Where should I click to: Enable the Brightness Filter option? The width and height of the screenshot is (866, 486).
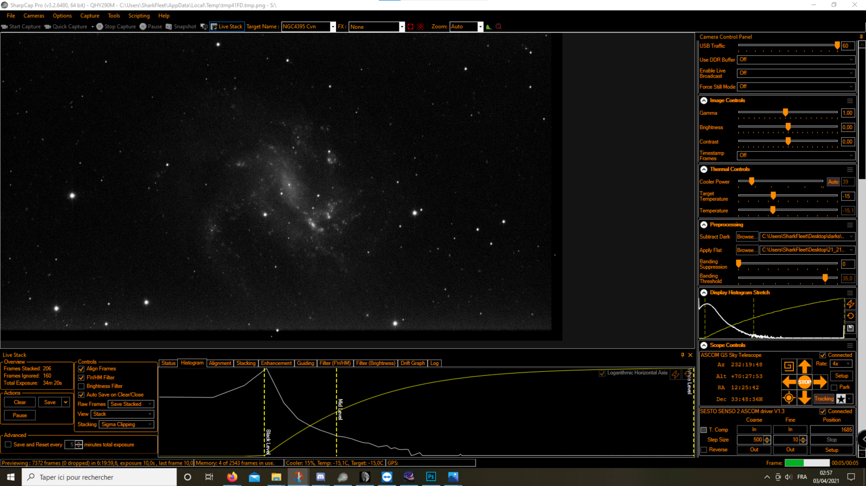[81, 386]
